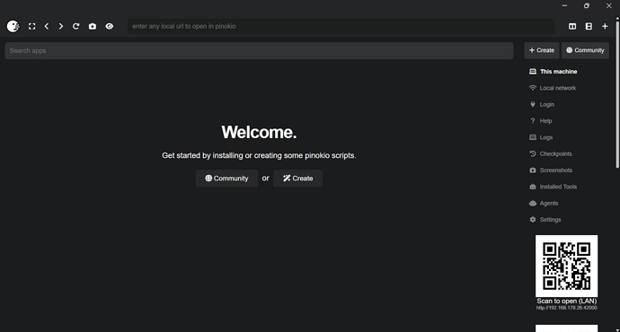Open a new tab with plus icon

[x=605, y=26]
